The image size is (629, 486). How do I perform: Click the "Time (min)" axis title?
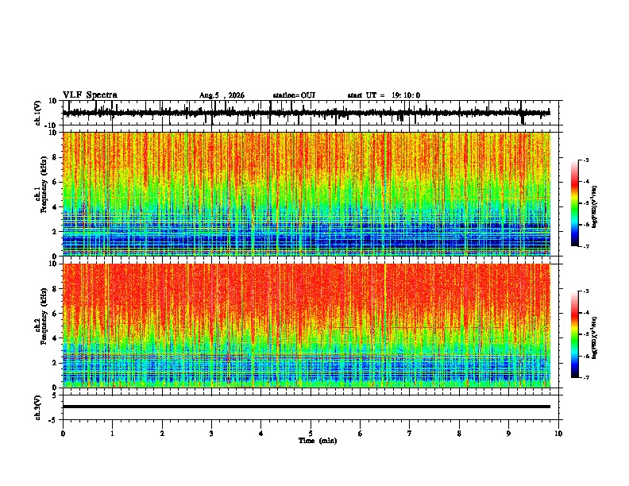click(x=318, y=441)
